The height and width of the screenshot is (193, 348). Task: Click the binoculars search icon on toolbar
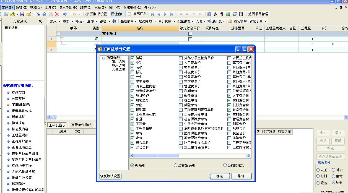(x=114, y=21)
